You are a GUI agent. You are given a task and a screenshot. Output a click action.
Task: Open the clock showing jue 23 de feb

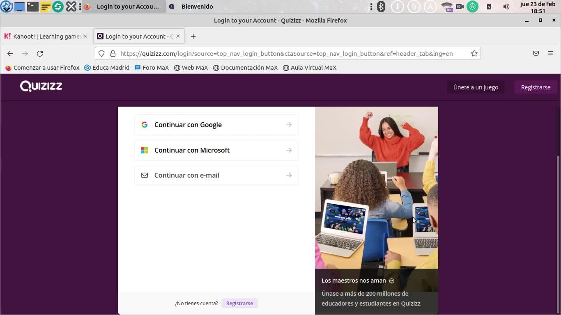[x=538, y=7]
